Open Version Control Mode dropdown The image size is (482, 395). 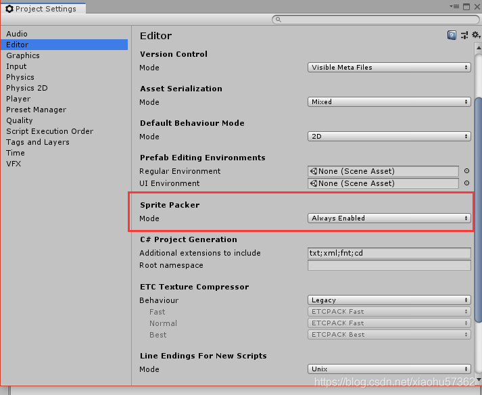pyautogui.click(x=389, y=68)
